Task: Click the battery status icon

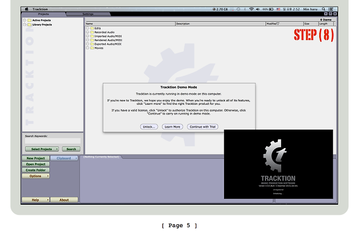Action: pos(271,9)
